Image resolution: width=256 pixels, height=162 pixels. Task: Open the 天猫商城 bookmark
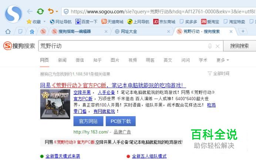(112, 21)
